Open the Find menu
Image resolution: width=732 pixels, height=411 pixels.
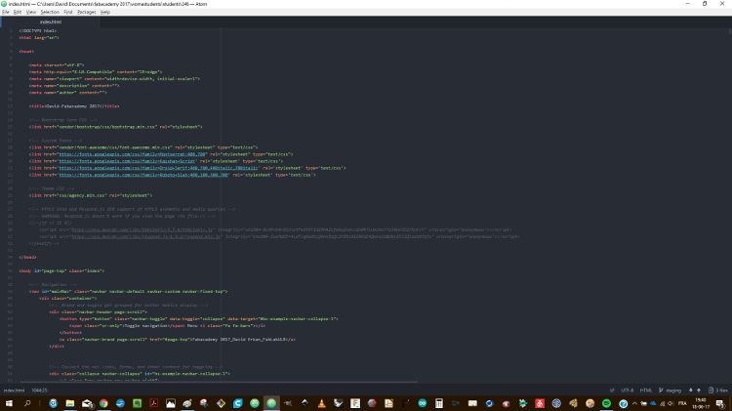pyautogui.click(x=67, y=12)
